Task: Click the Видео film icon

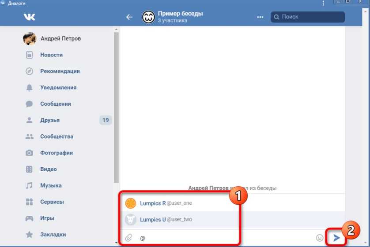Action: click(29, 169)
